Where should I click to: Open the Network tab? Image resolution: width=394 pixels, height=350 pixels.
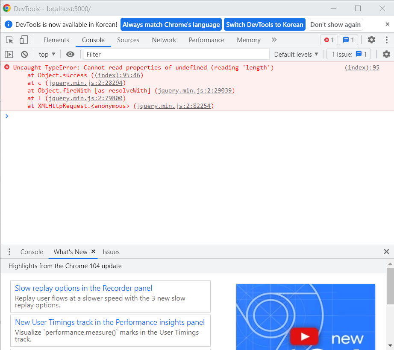click(164, 40)
